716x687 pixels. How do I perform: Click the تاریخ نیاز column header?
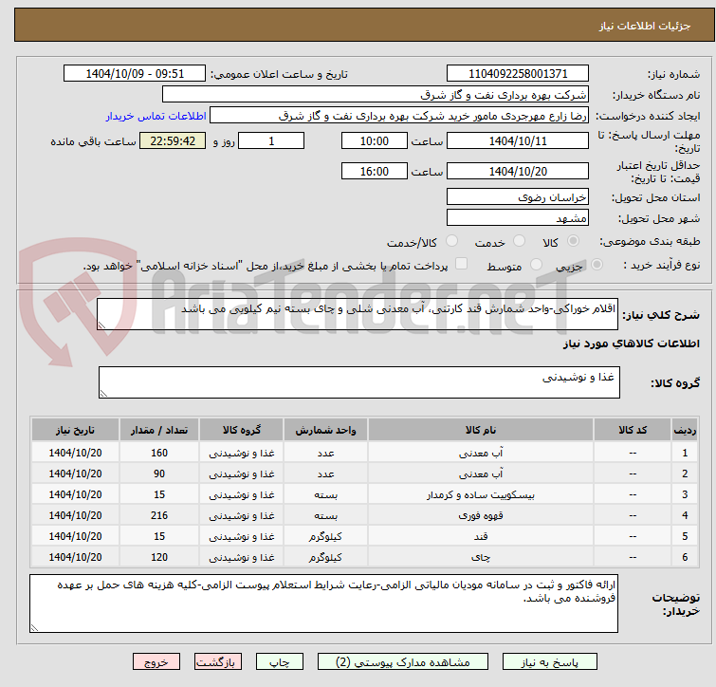click(75, 430)
